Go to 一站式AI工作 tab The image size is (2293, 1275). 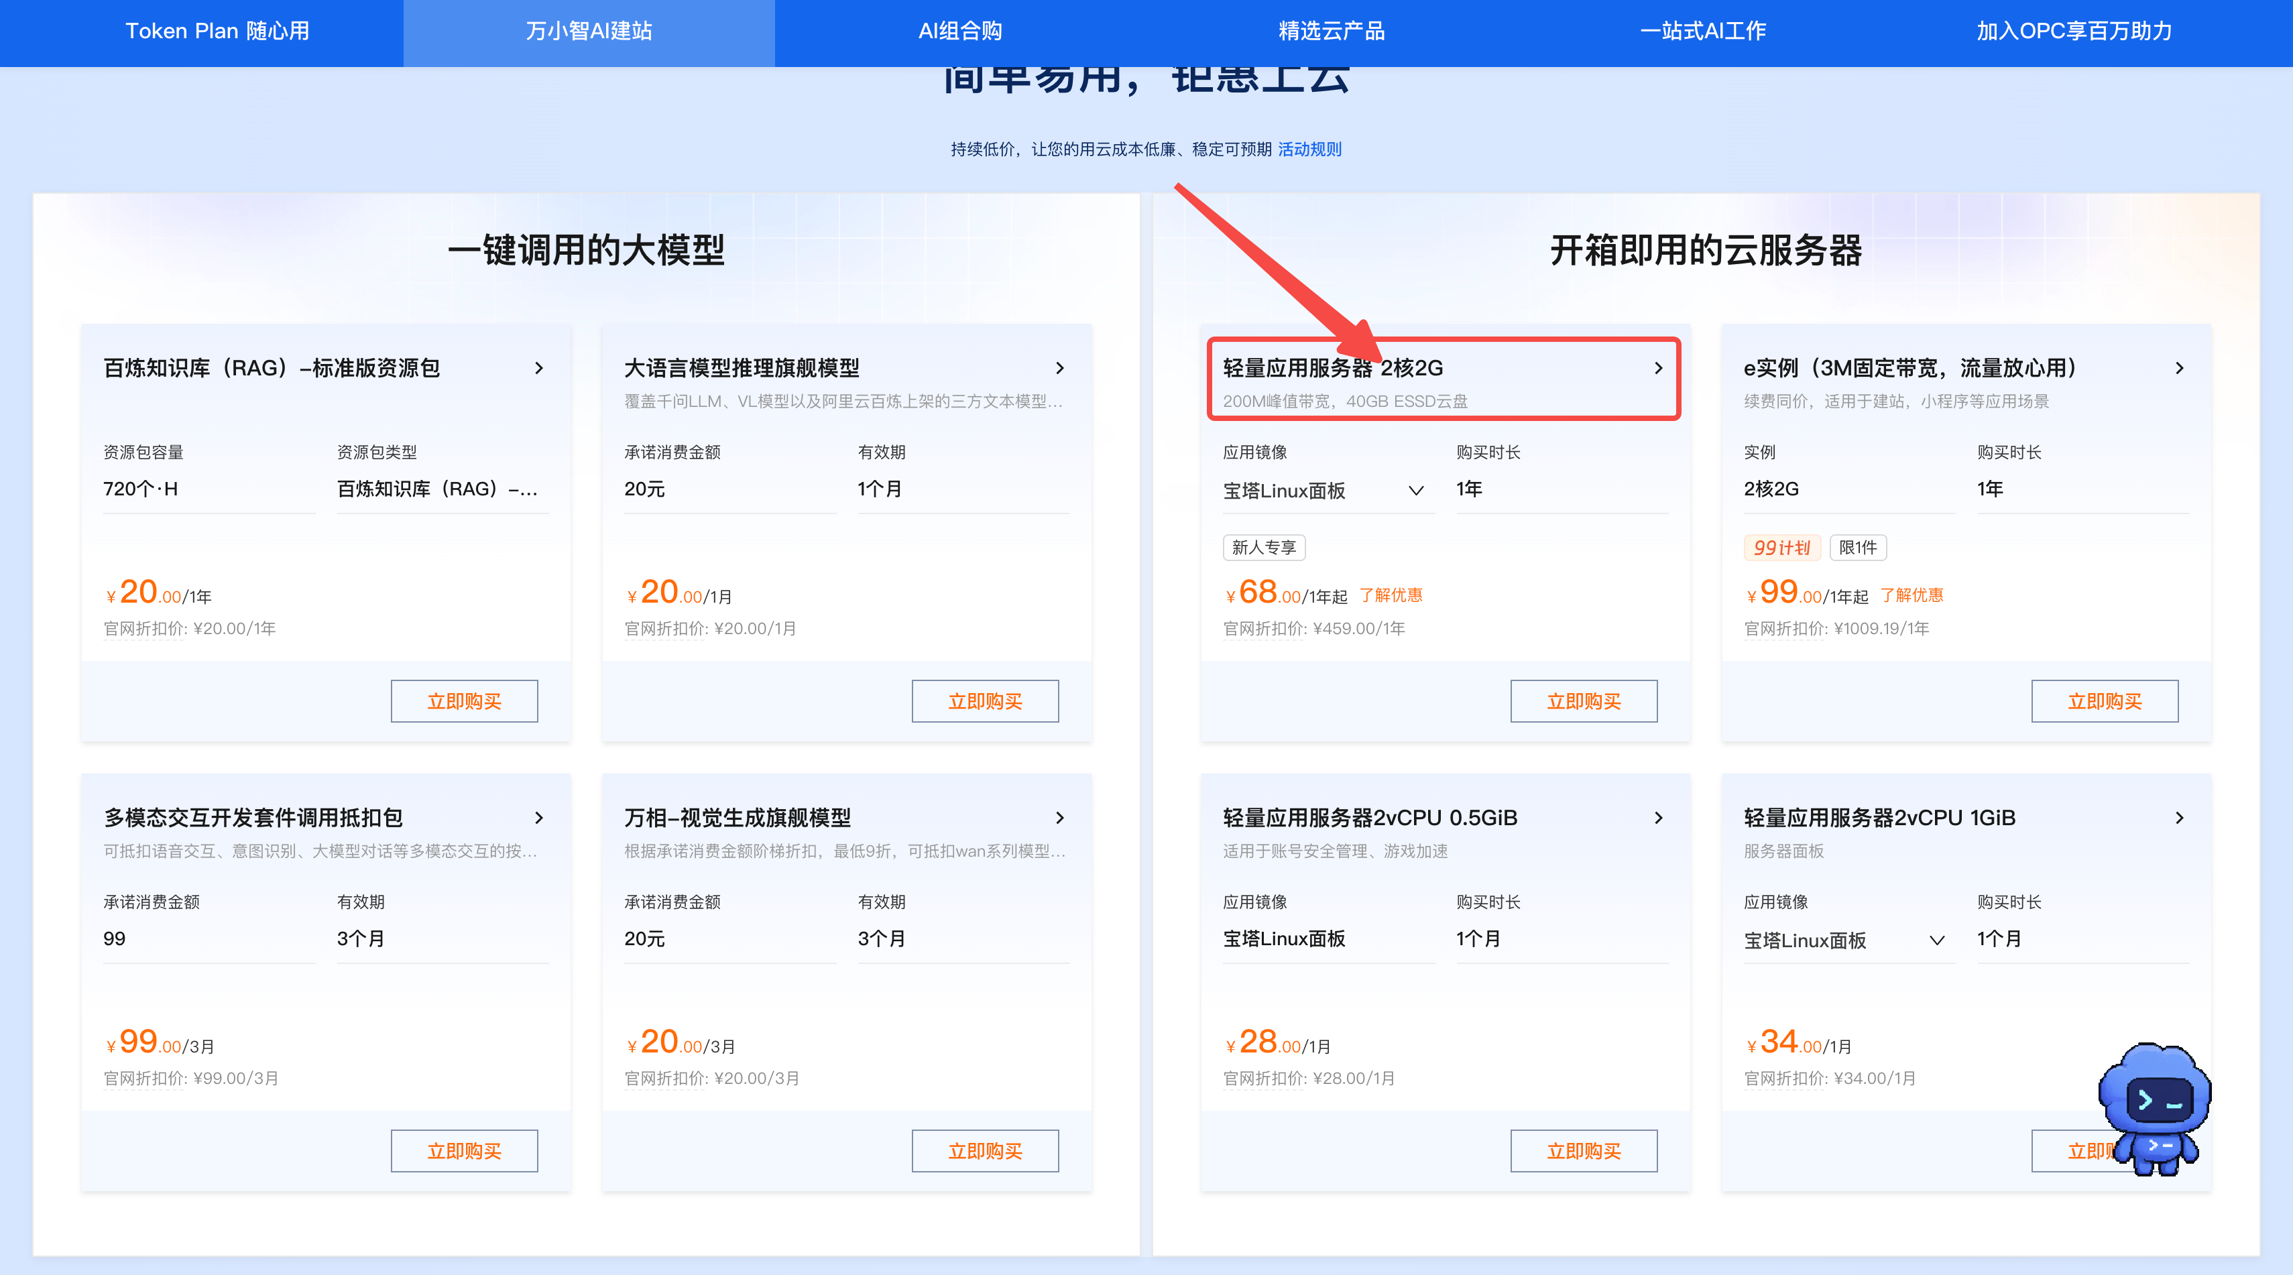(x=1703, y=31)
